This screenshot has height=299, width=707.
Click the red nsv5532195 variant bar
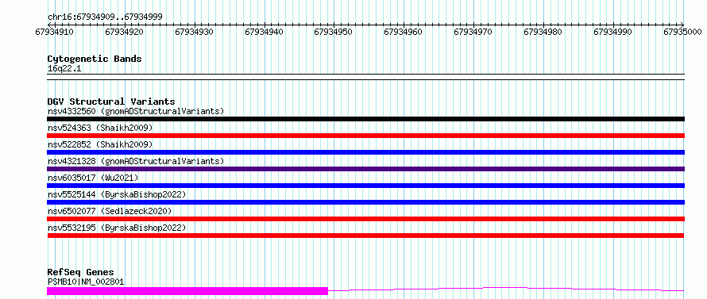click(x=365, y=236)
